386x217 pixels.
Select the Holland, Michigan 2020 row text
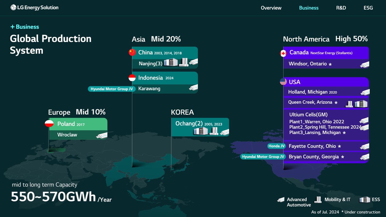tap(313, 92)
